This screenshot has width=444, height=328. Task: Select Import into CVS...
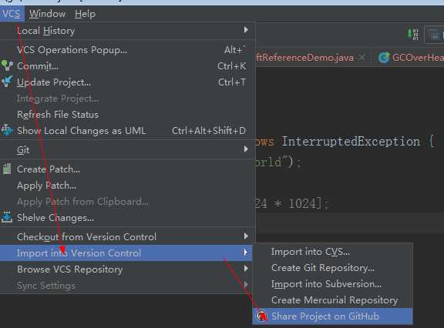click(333, 251)
